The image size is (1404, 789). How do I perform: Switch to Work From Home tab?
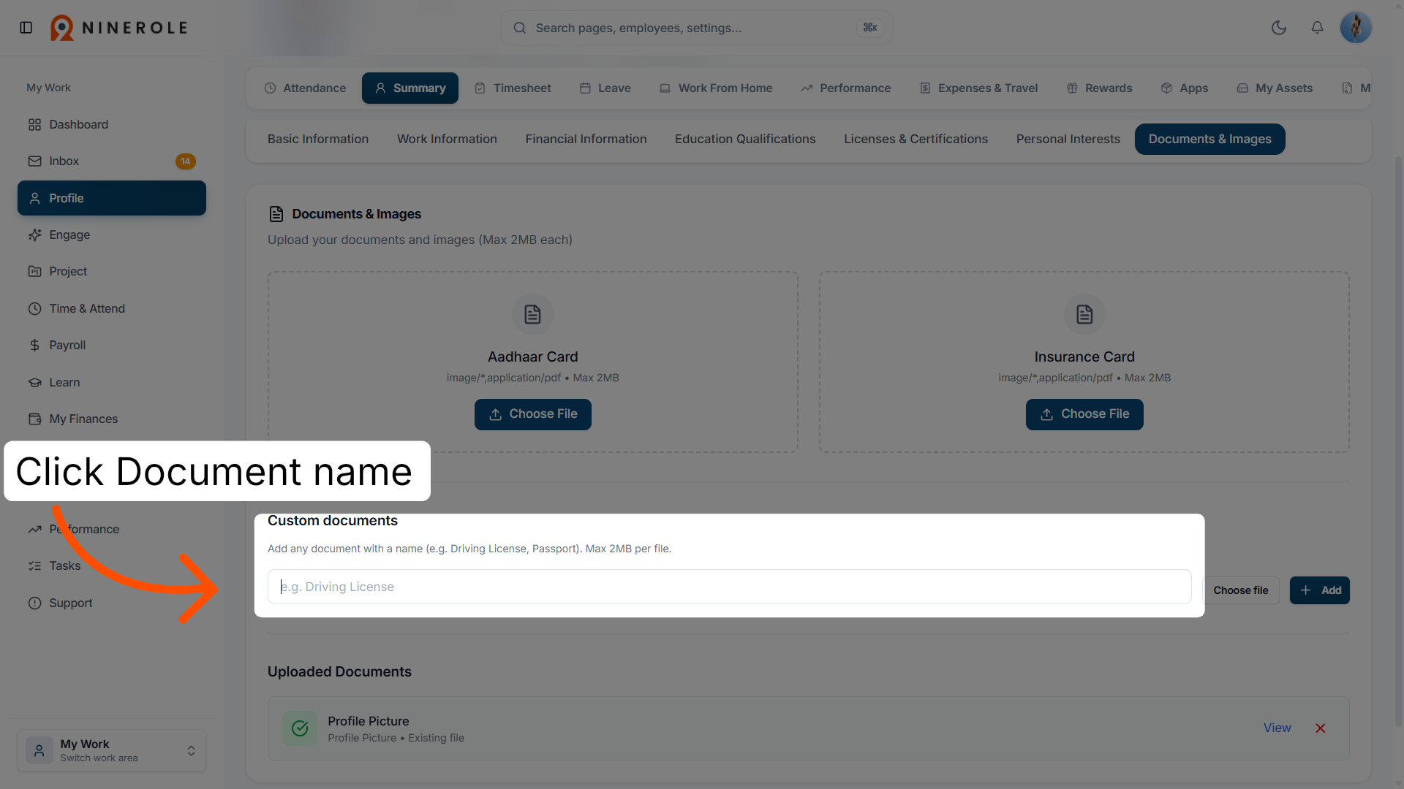[x=716, y=88]
